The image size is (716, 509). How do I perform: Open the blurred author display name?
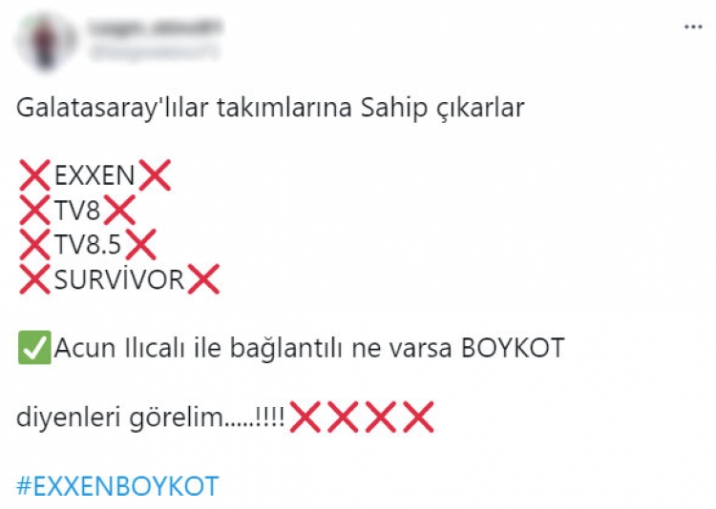pos(155,28)
